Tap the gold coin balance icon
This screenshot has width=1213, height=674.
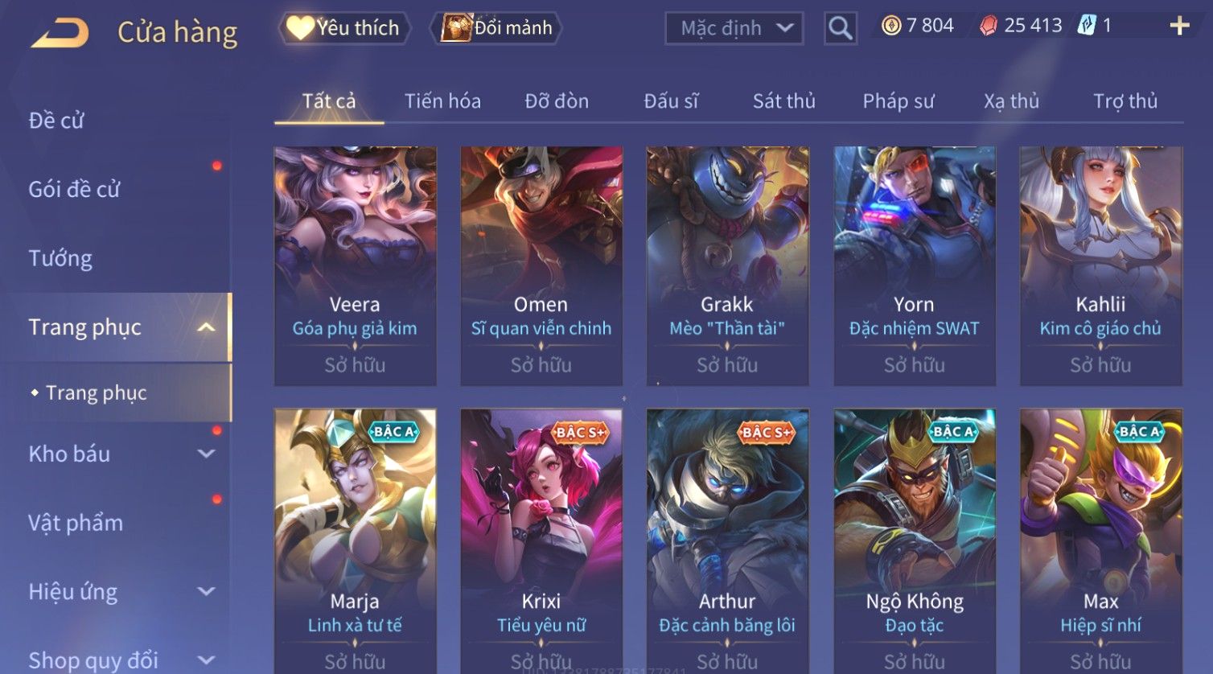891,26
